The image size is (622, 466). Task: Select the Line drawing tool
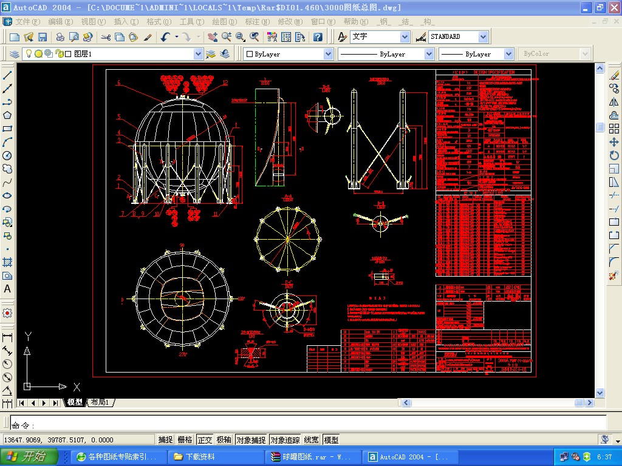click(x=7, y=75)
